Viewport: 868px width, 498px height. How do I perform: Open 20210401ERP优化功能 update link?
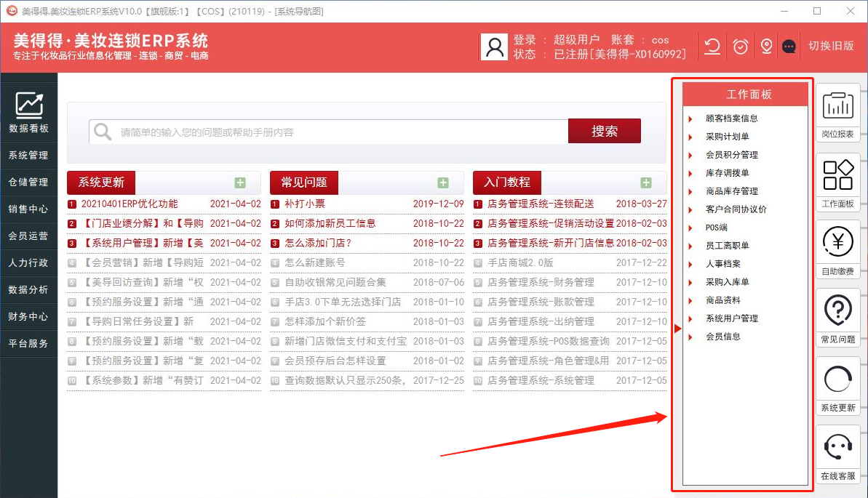(130, 204)
